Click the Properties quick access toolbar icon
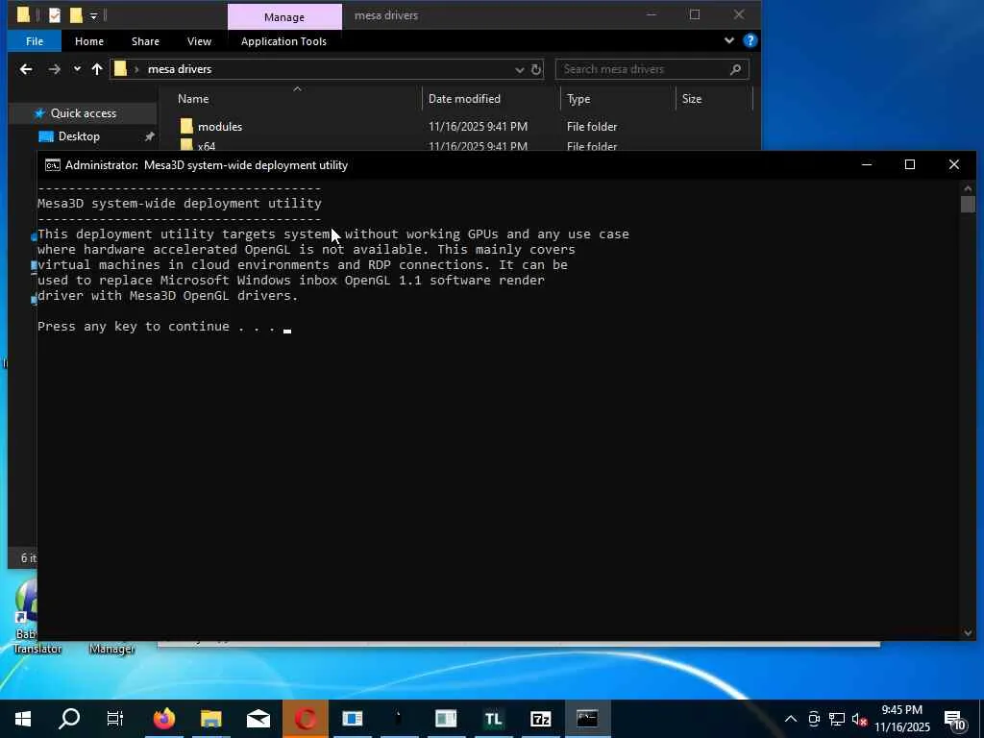The image size is (984, 738). [55, 15]
